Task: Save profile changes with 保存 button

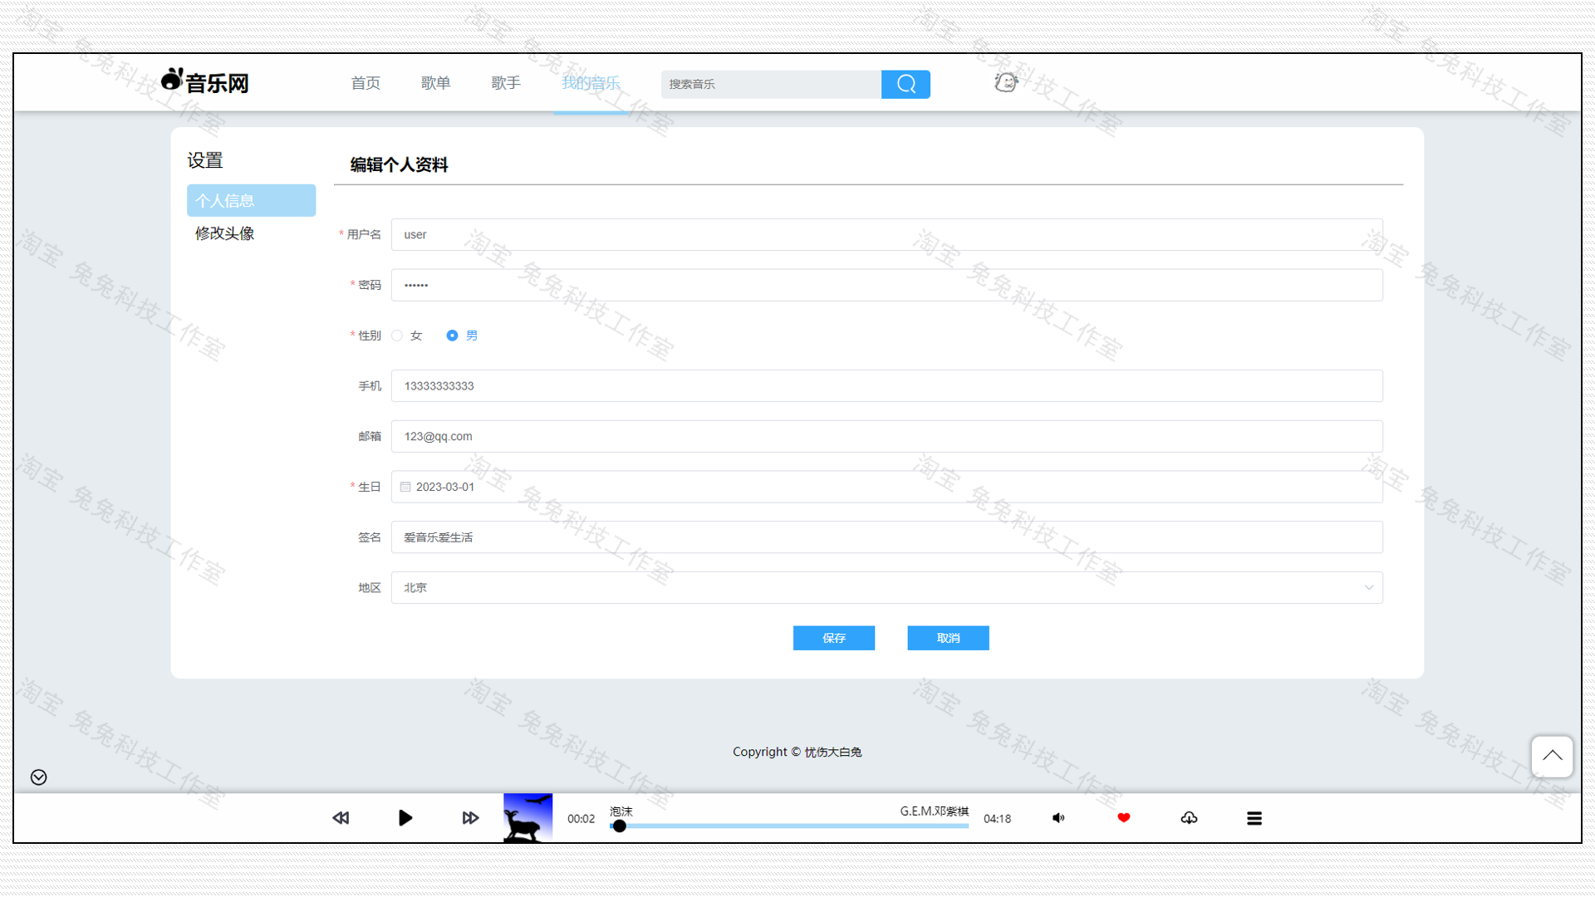Action: pos(833,638)
